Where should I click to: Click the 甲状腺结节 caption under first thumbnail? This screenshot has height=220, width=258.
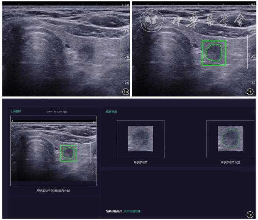tap(140, 162)
